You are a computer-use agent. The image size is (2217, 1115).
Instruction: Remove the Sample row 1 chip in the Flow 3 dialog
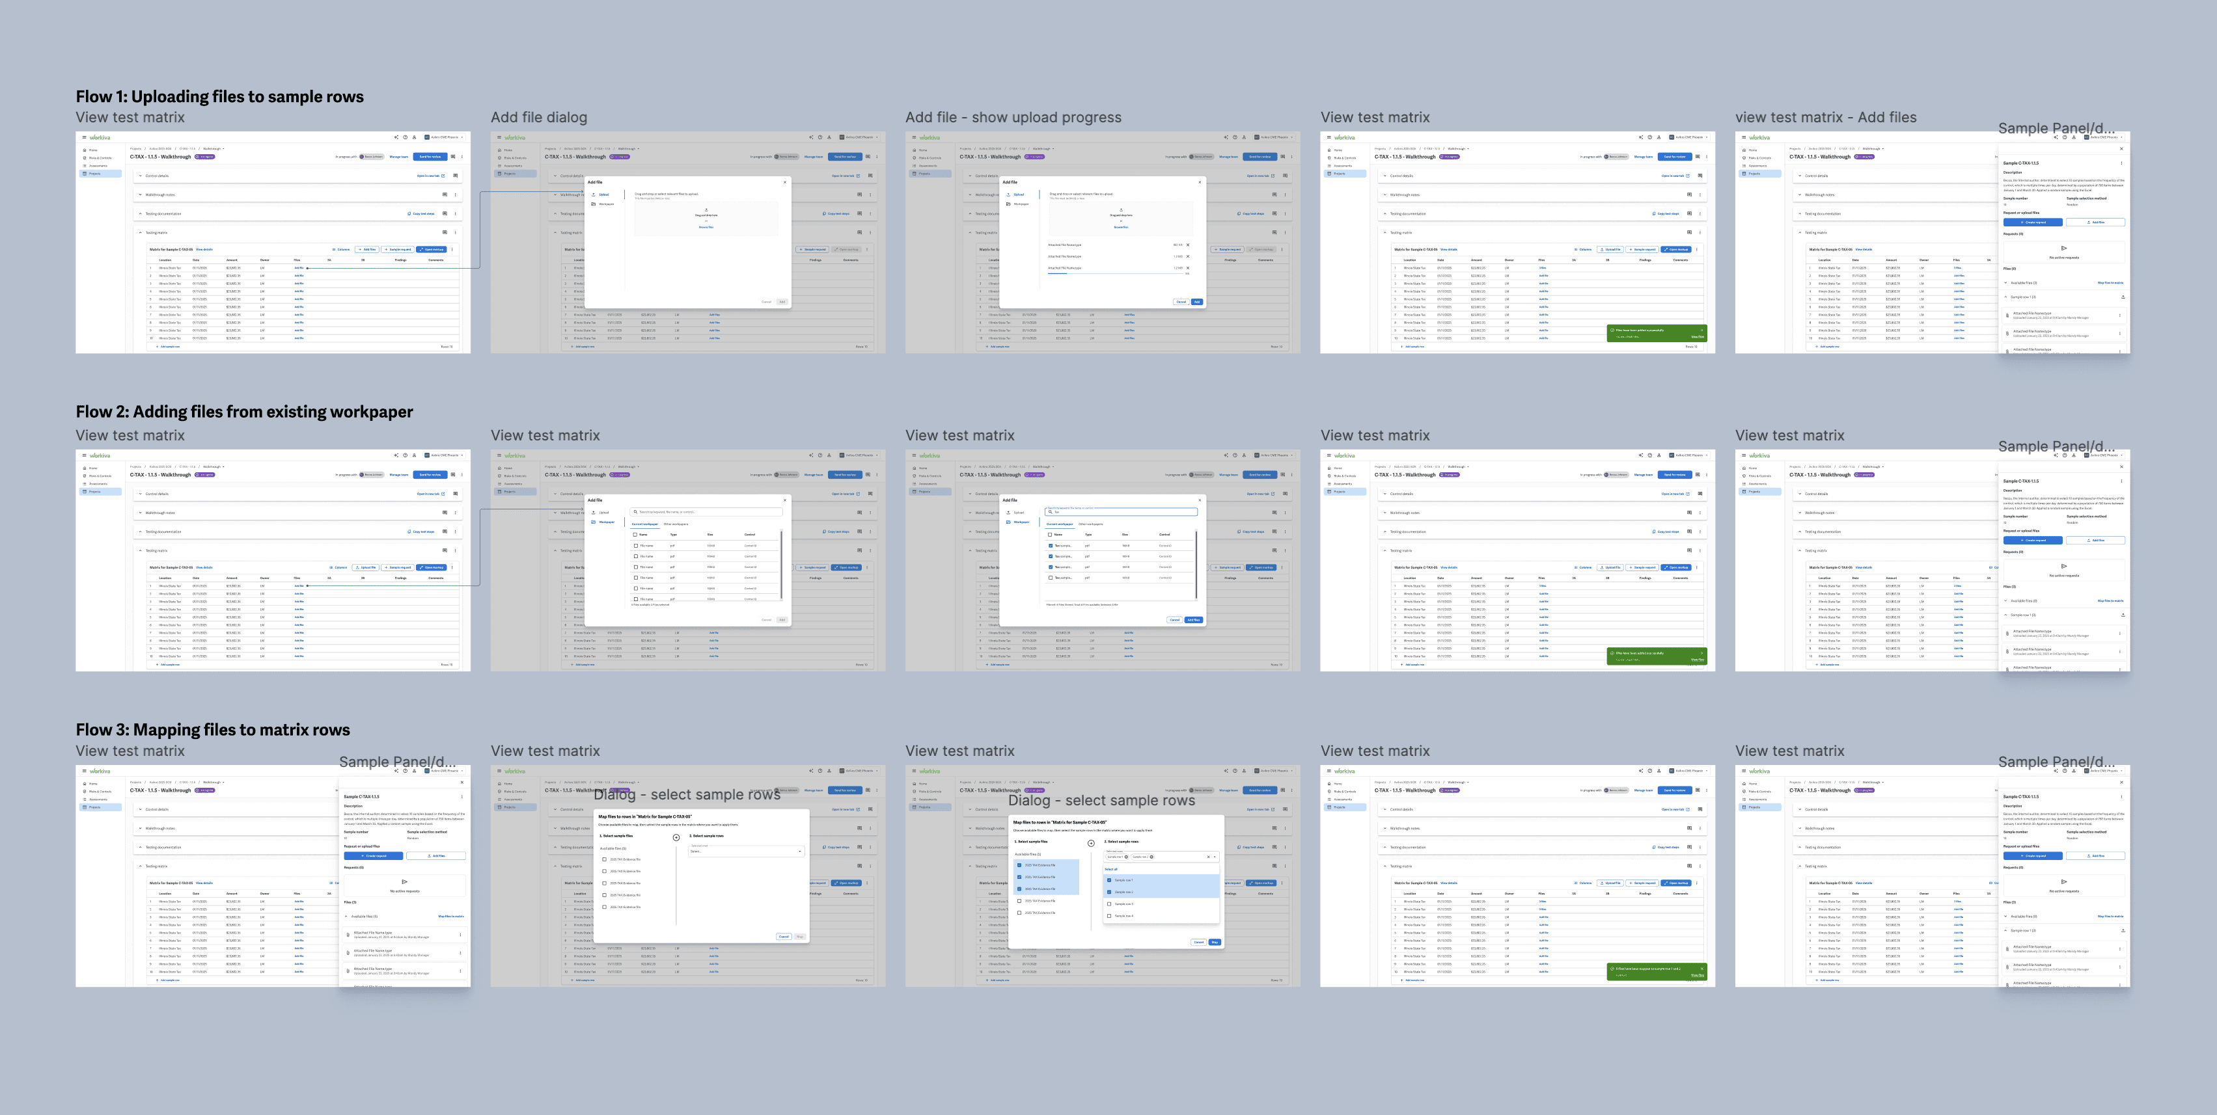pyautogui.click(x=1127, y=857)
